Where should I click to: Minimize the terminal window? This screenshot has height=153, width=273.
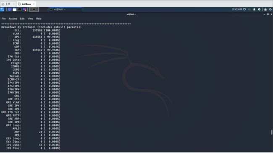click(264, 14)
